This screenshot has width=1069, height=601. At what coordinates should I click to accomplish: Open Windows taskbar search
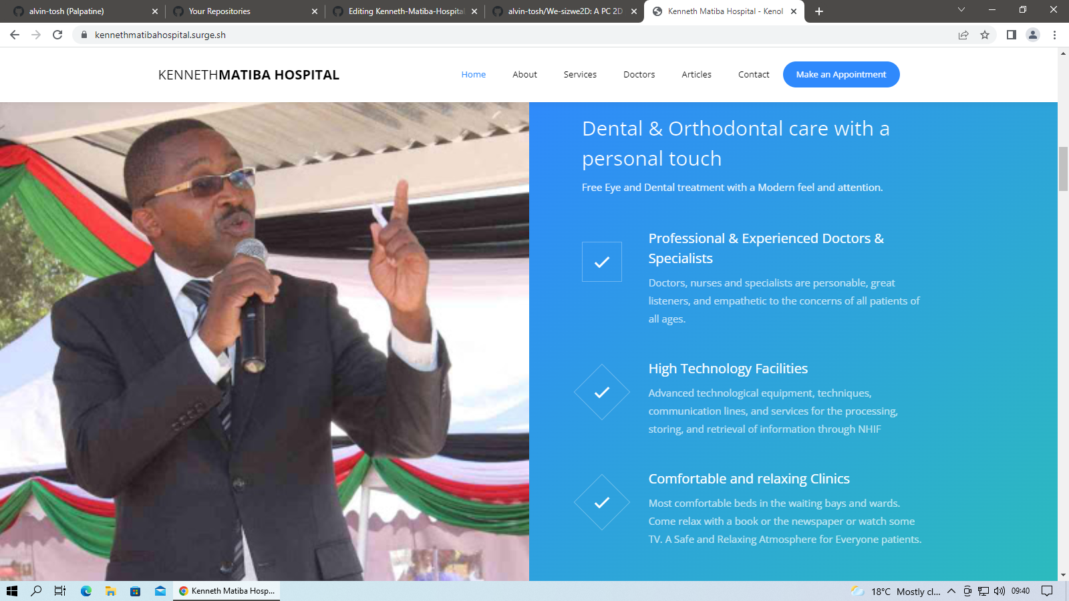tap(36, 591)
